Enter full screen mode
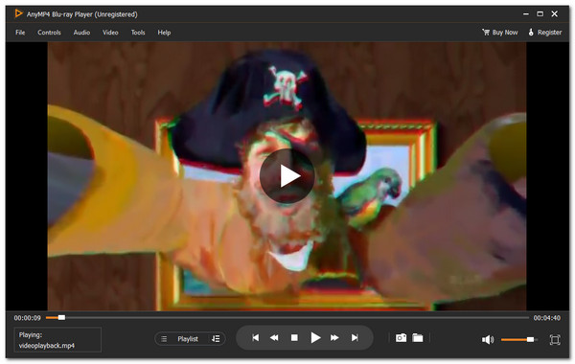The height and width of the screenshot is (364, 575). [x=555, y=340]
